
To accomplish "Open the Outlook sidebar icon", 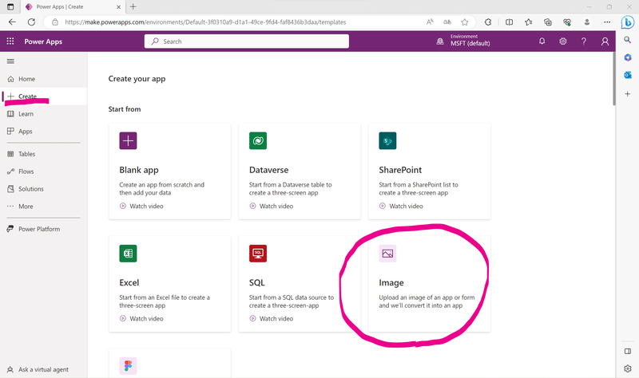I will click(x=628, y=75).
